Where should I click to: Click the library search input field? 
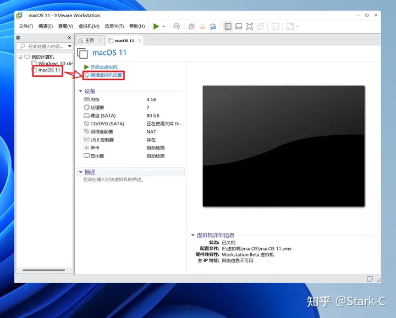click(42, 46)
